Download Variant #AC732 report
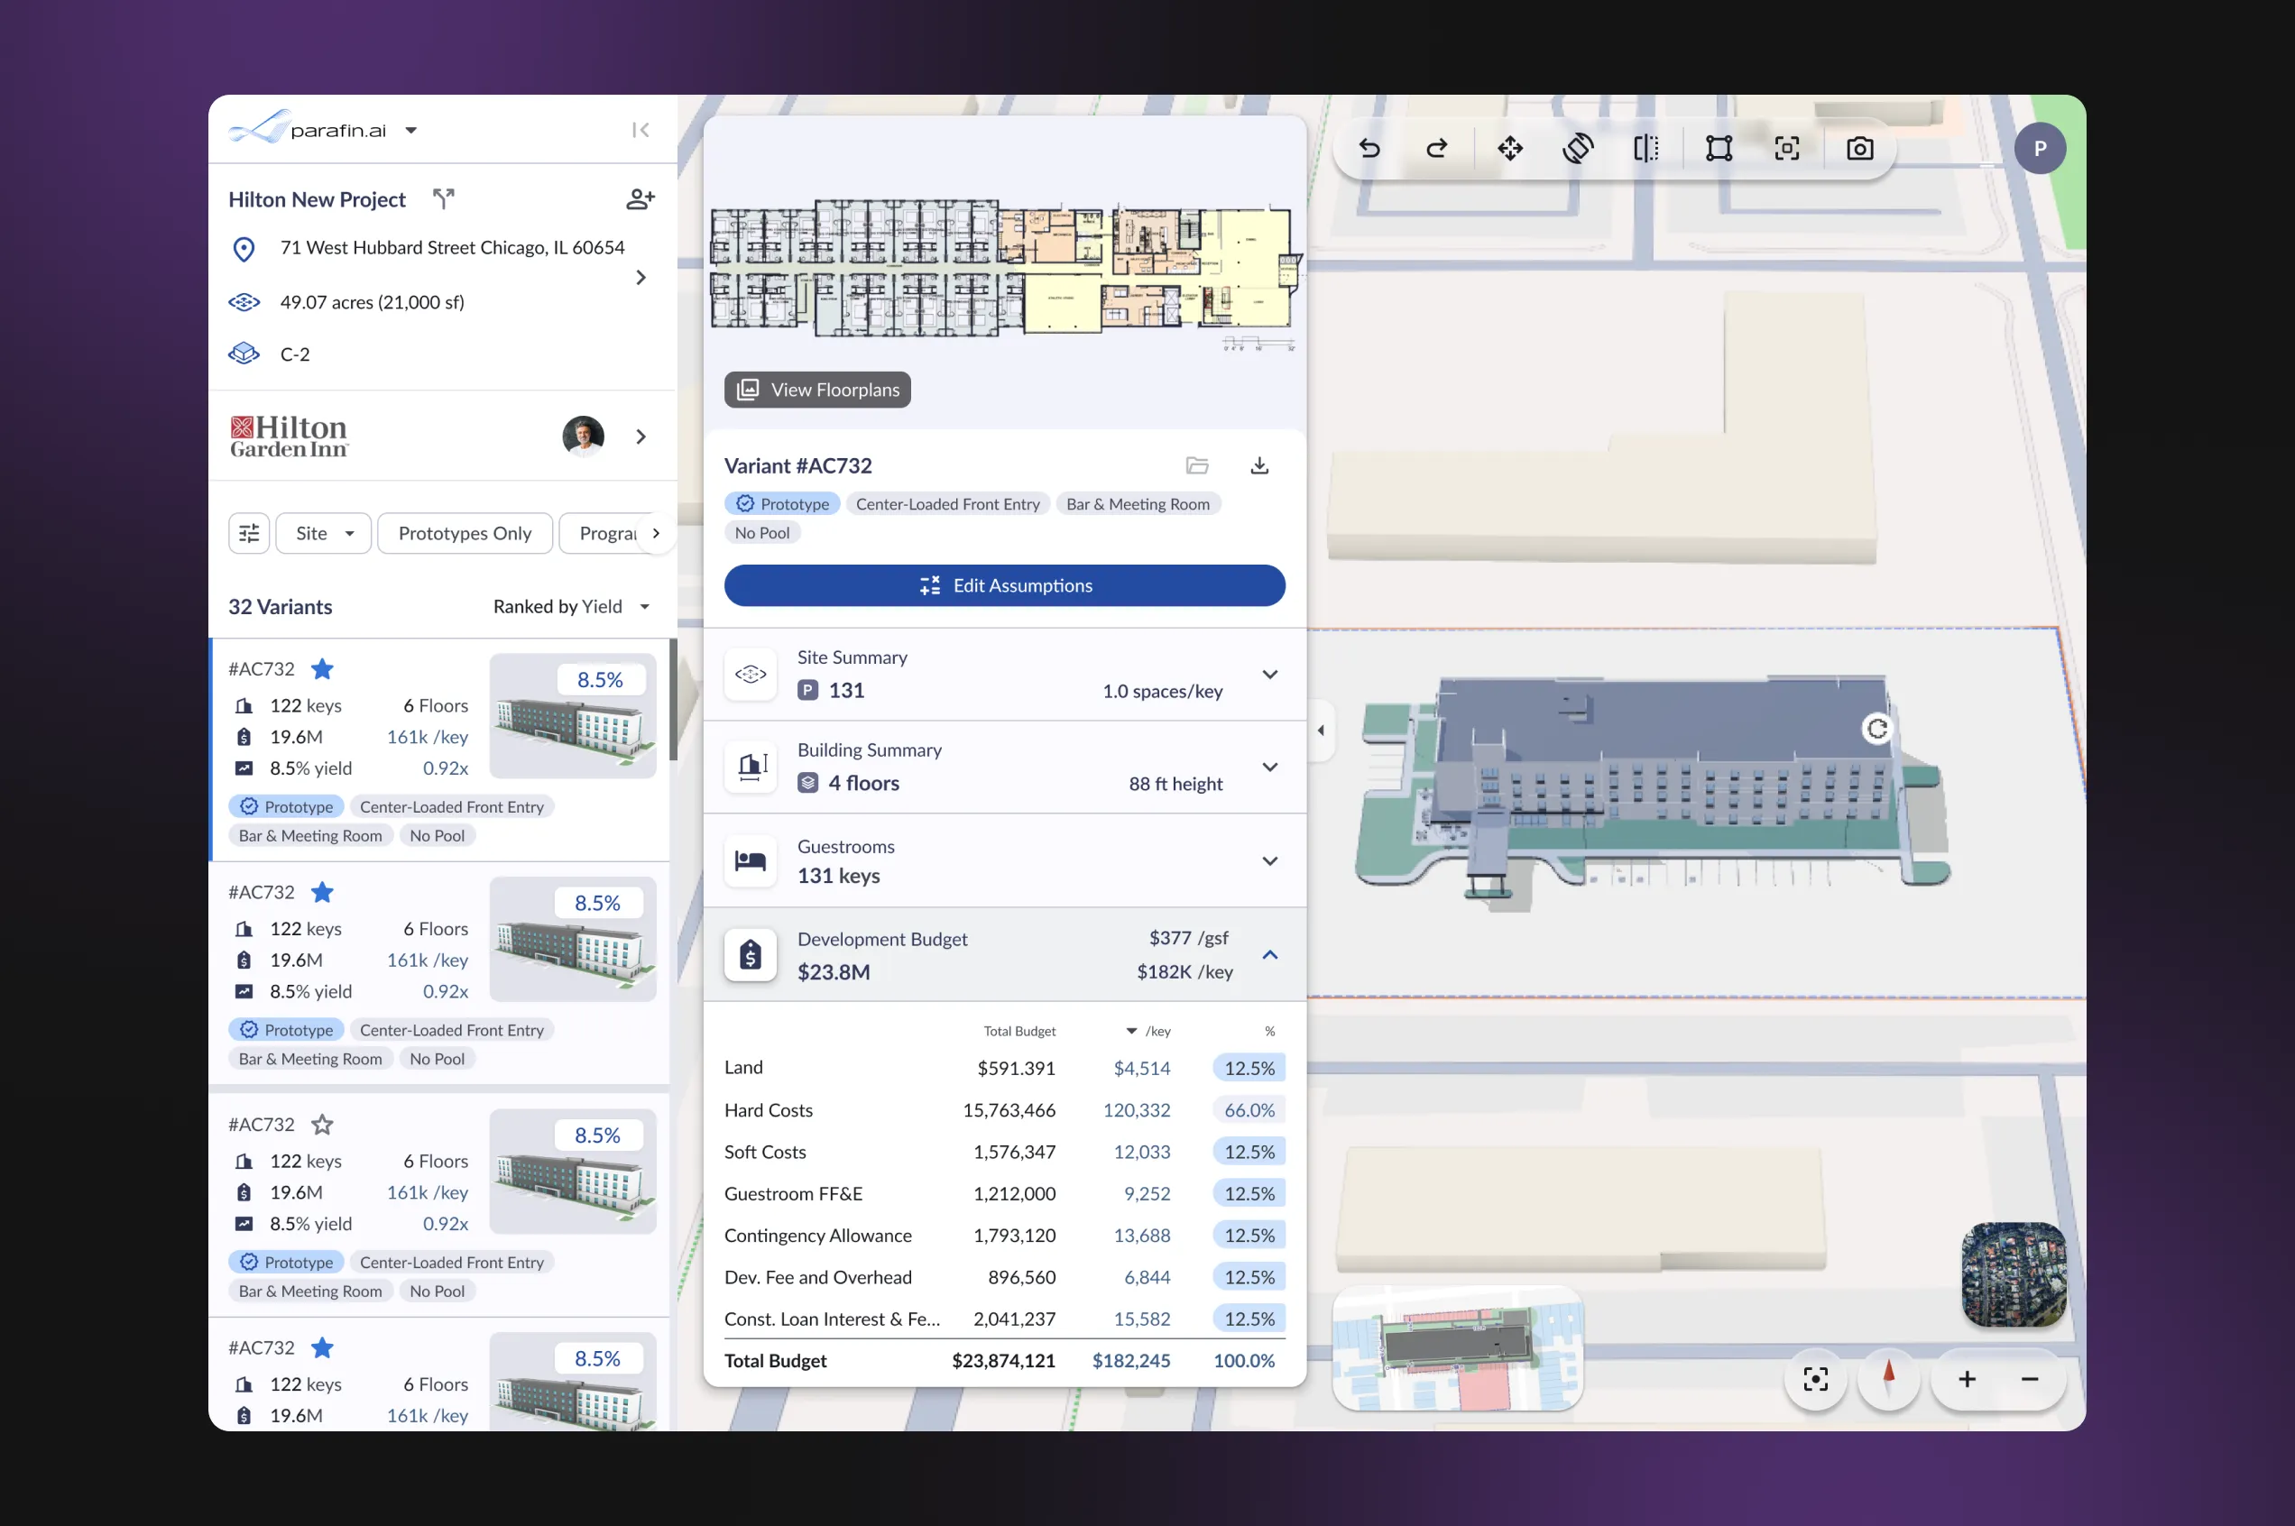 [x=1258, y=466]
